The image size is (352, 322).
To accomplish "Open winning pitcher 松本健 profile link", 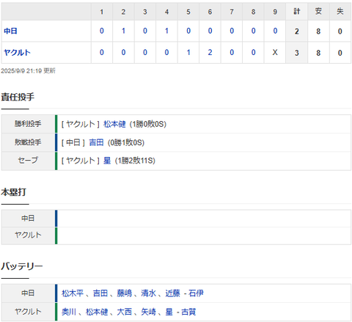I will coord(114,124).
